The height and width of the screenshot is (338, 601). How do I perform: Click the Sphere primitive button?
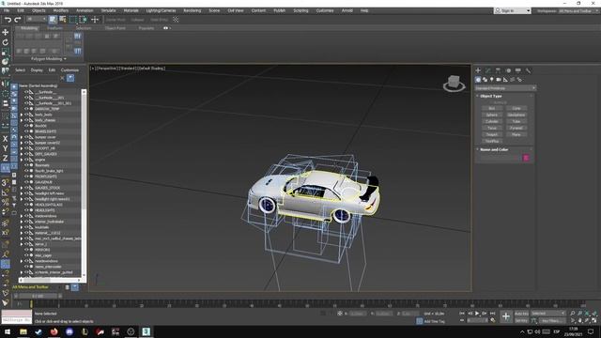coord(492,115)
